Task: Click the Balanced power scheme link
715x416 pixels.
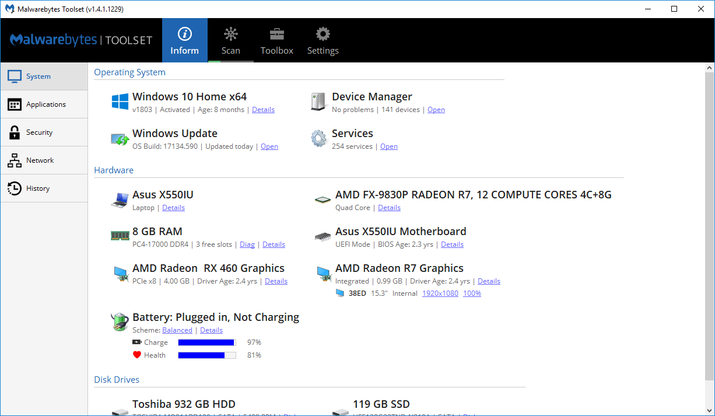Action: pos(177,330)
